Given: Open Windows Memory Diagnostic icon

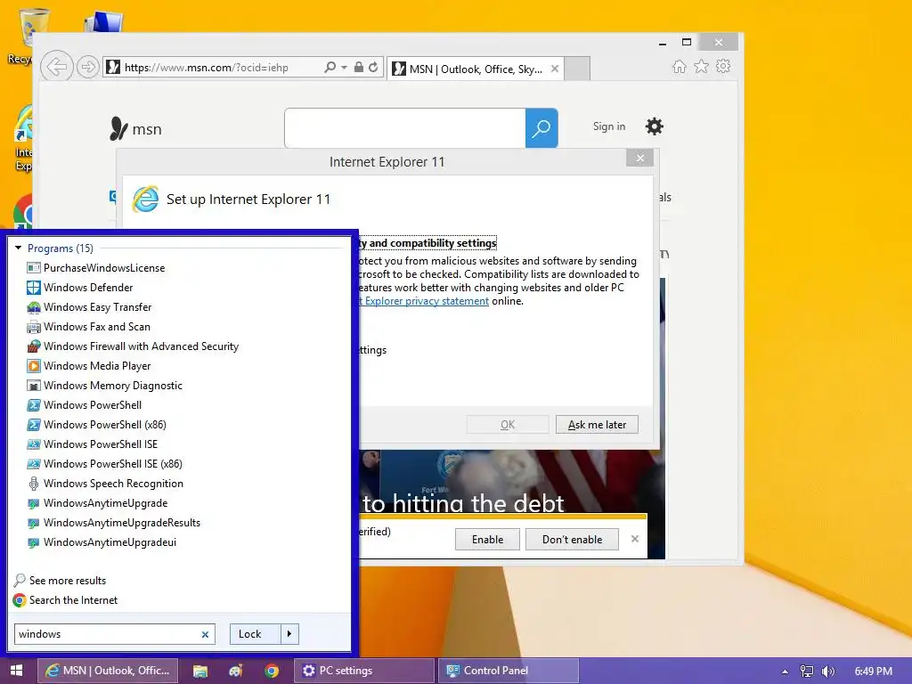Looking at the screenshot, I should click(x=34, y=386).
